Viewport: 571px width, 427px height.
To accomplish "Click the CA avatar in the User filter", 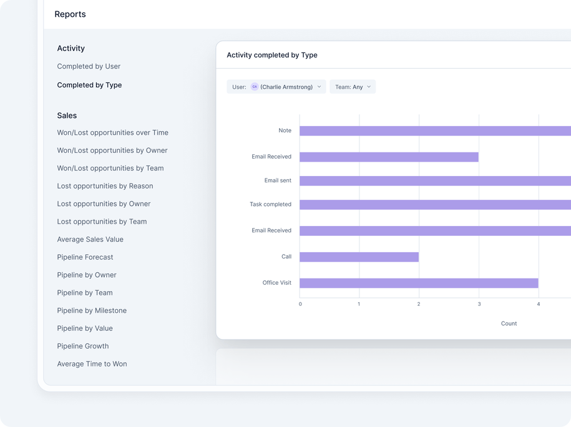I will tap(255, 87).
